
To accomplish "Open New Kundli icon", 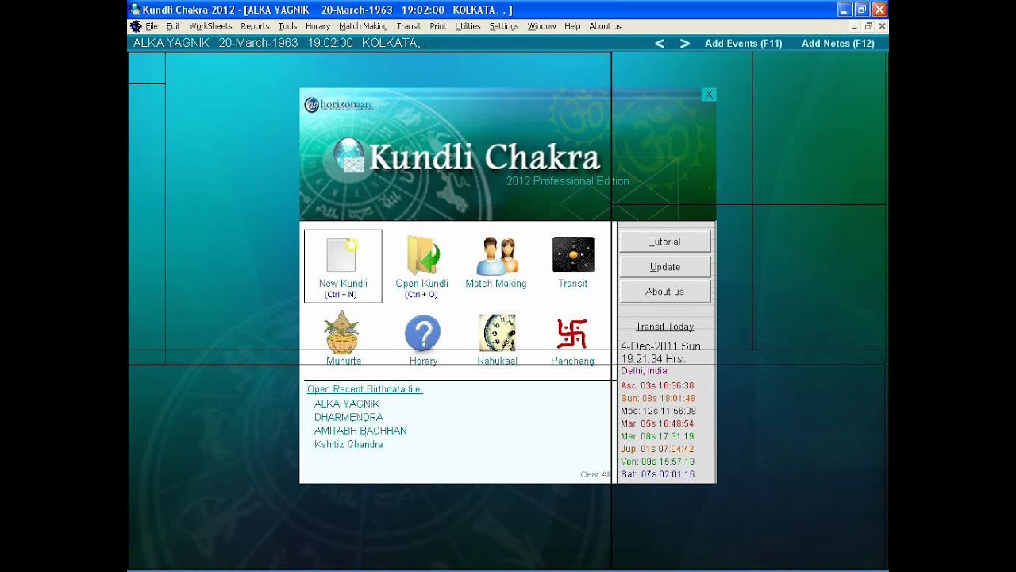I will point(342,256).
